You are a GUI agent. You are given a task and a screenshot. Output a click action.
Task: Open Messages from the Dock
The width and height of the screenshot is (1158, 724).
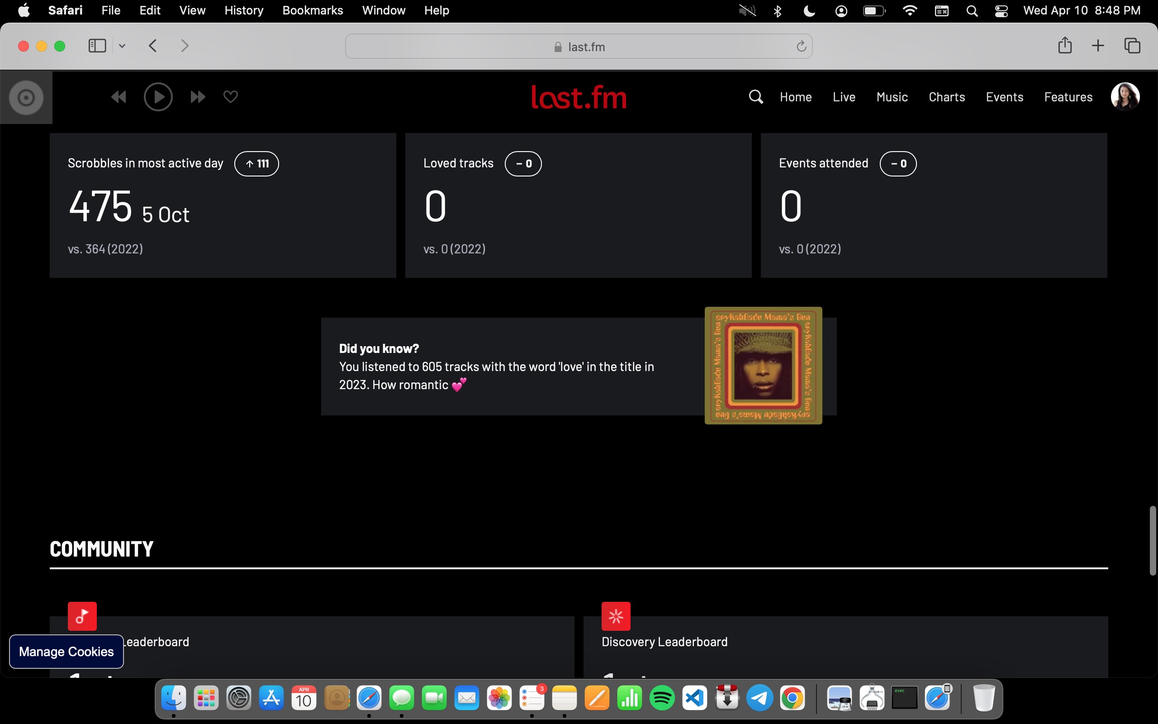[402, 698]
